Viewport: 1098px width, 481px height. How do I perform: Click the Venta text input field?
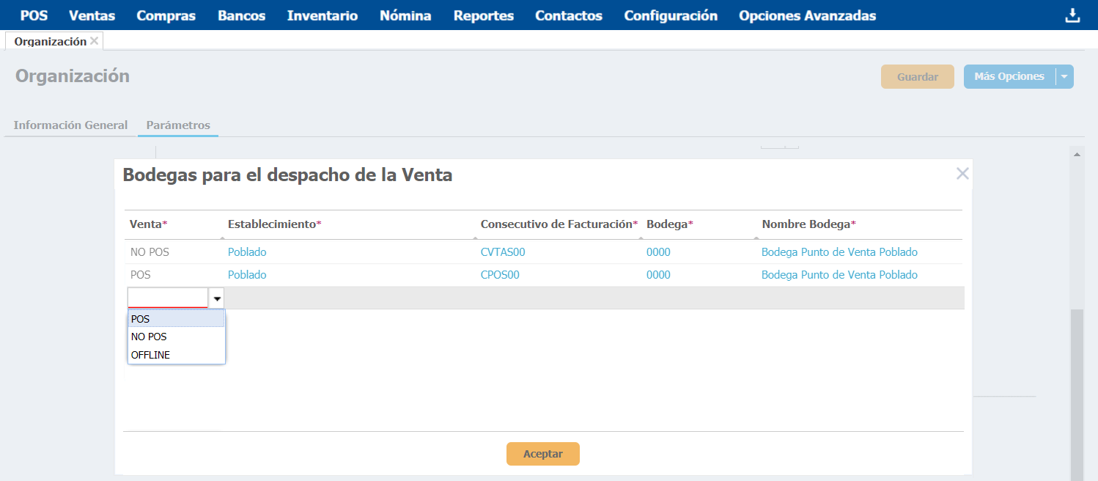pyautogui.click(x=168, y=298)
